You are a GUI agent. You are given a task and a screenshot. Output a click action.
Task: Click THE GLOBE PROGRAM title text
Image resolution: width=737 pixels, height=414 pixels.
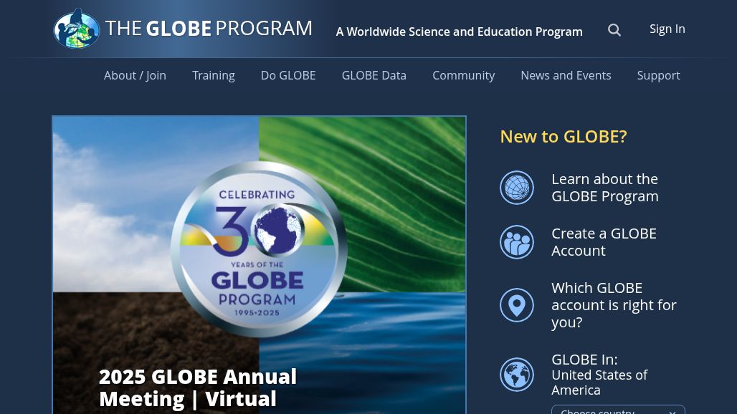coord(209,28)
